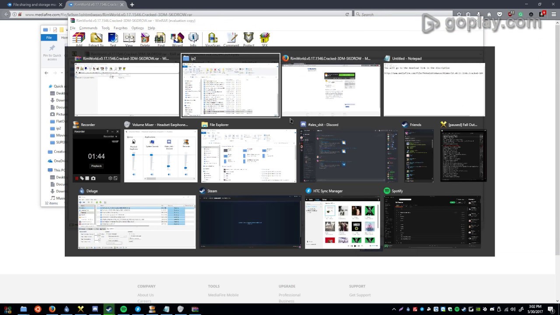Click the Professional upgrade footer link
Image resolution: width=560 pixels, height=315 pixels.
290,295
